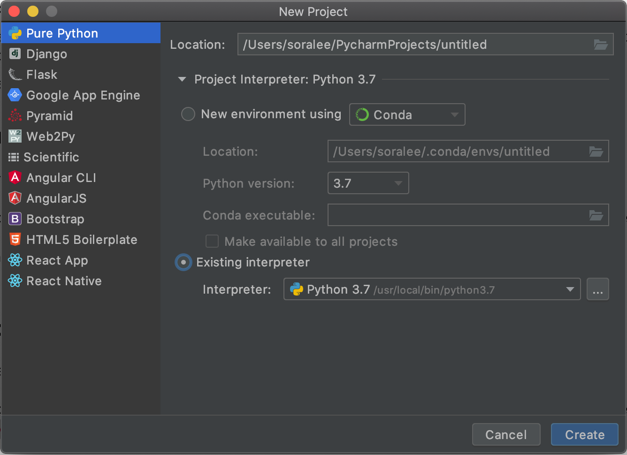Toggle Make available to all projects
Screen dimensions: 627x455
coord(212,241)
